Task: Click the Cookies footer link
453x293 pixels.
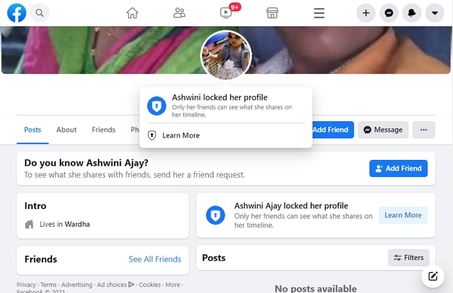Action: coord(150,284)
